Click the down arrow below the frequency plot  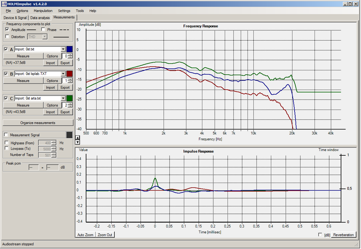[78, 142]
